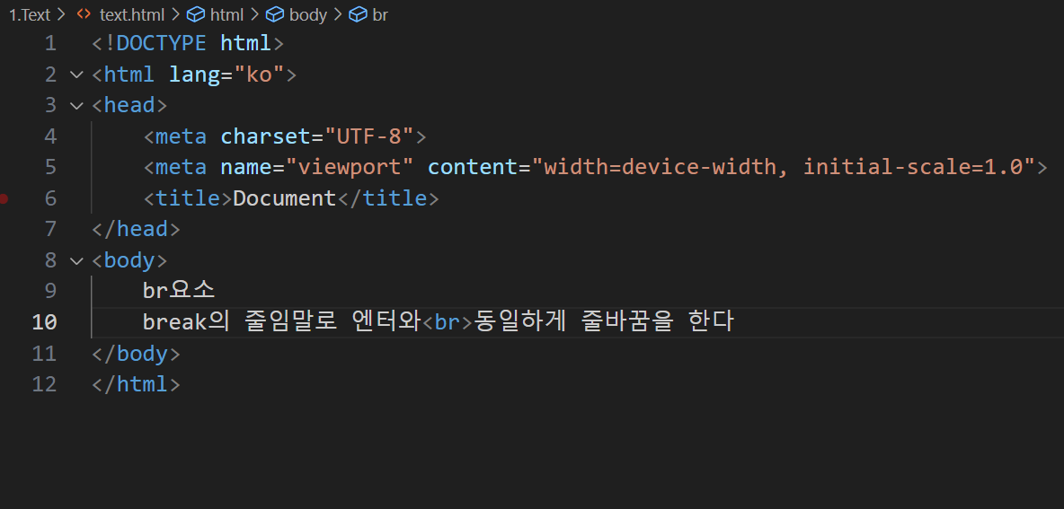Select the html breadcrumb segment

(226, 15)
